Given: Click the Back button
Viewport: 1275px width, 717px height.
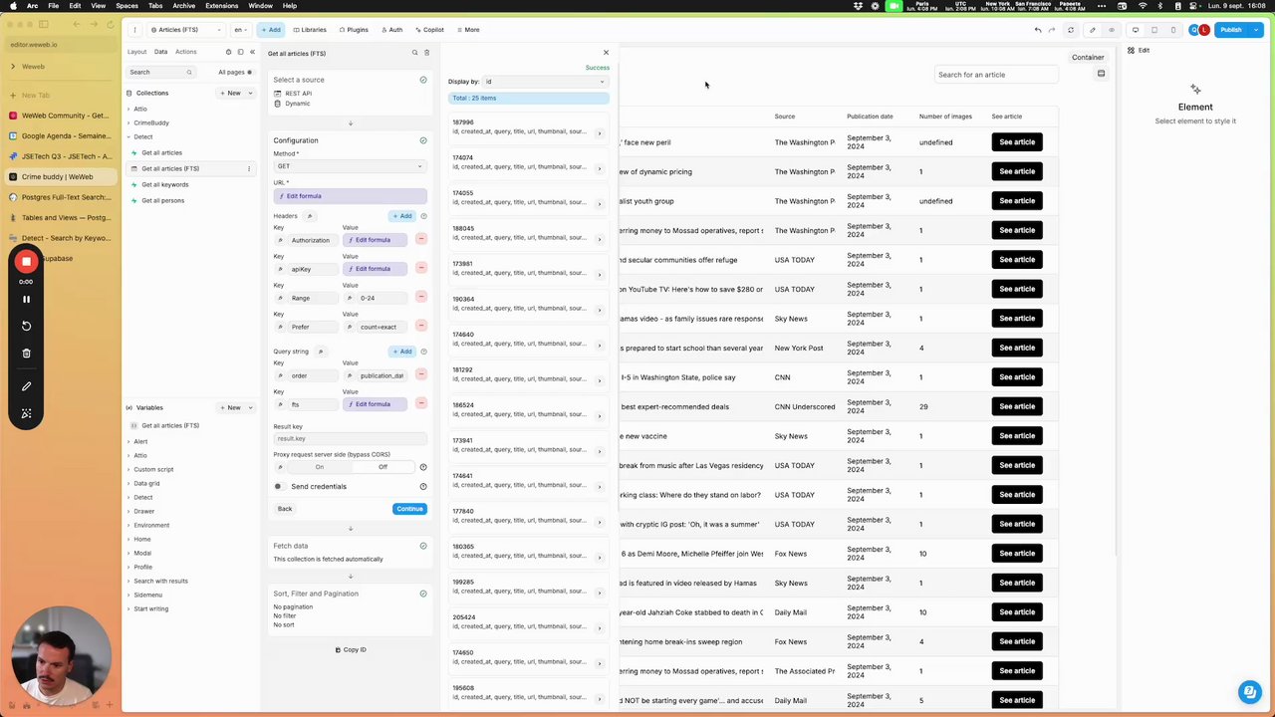Looking at the screenshot, I should coord(285,509).
